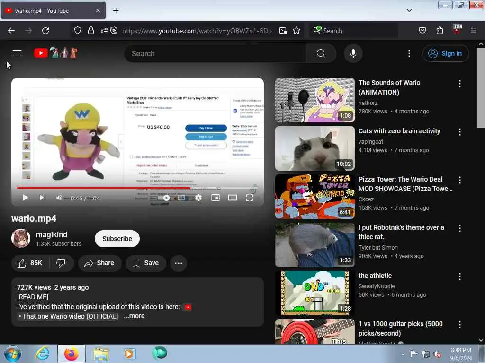
Task: Go back in Firefox
Action: coord(11,31)
